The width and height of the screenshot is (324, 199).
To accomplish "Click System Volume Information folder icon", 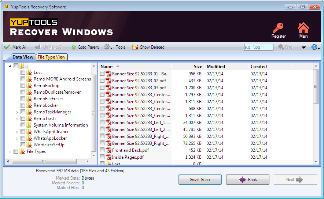I will point(29,125).
